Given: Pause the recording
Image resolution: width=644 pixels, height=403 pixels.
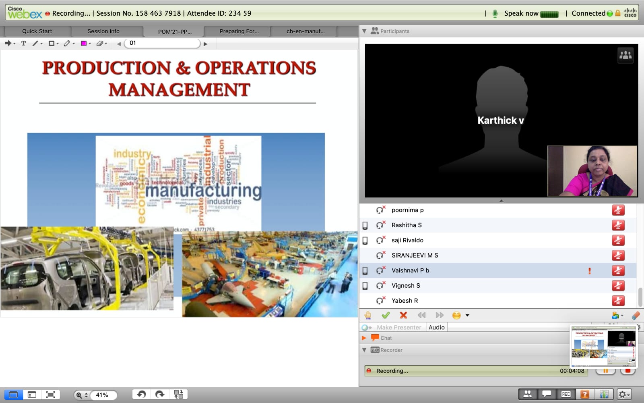Looking at the screenshot, I should (605, 371).
